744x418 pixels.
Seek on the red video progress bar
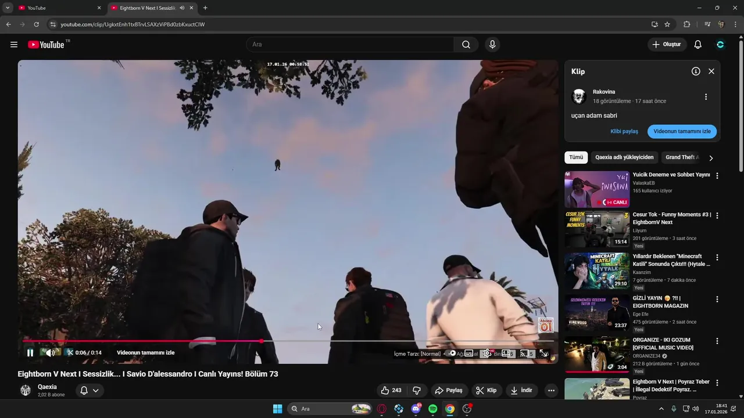coord(288,341)
